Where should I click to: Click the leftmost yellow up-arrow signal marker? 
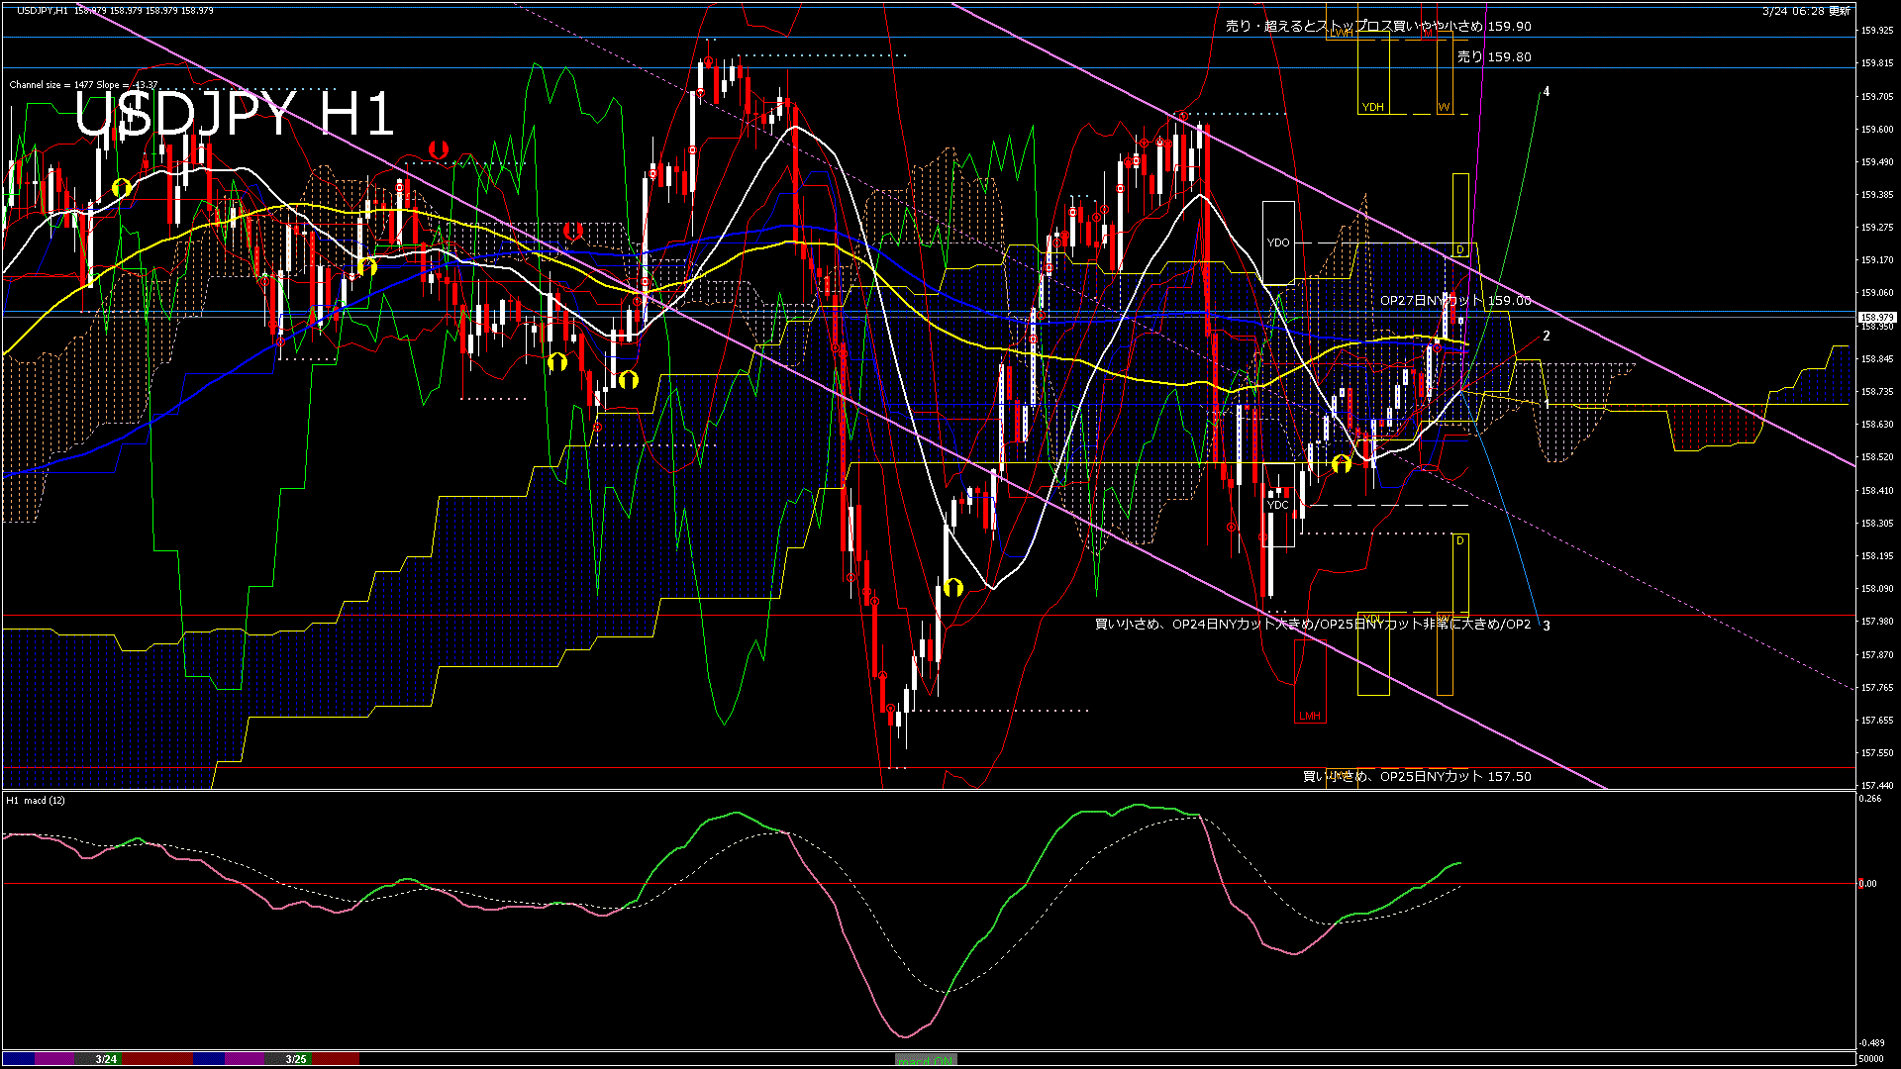click(122, 187)
